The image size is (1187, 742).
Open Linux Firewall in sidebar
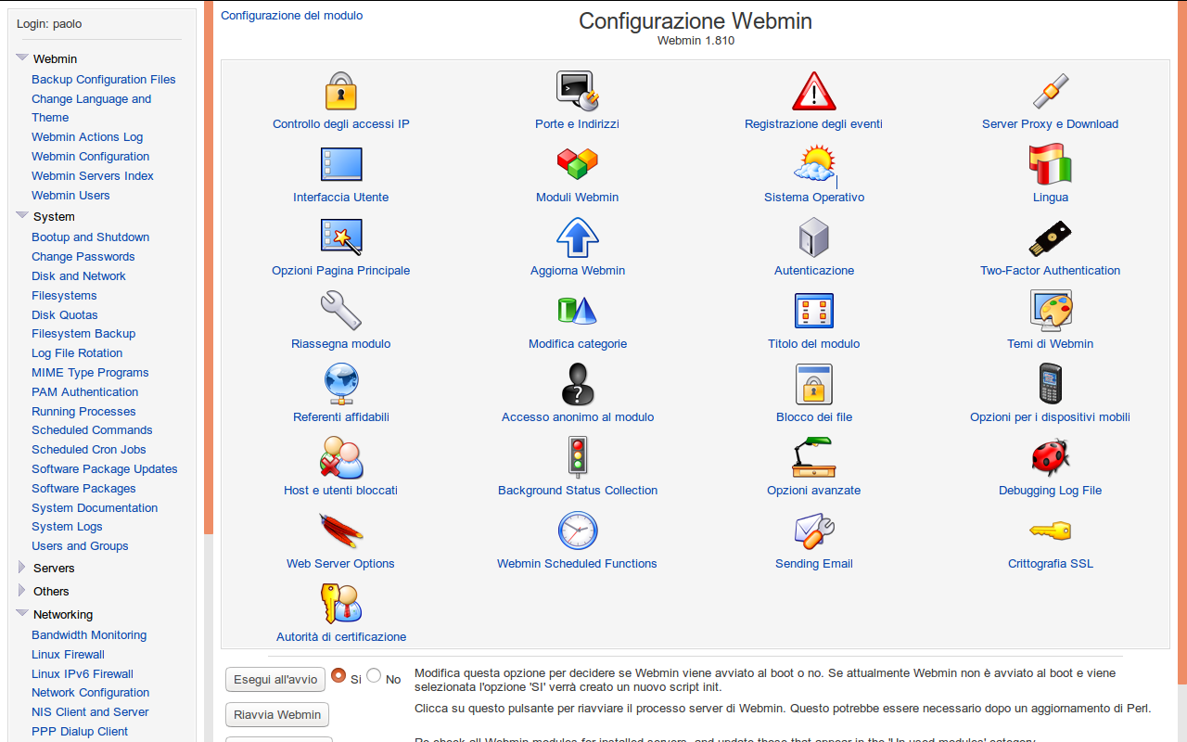(x=69, y=655)
